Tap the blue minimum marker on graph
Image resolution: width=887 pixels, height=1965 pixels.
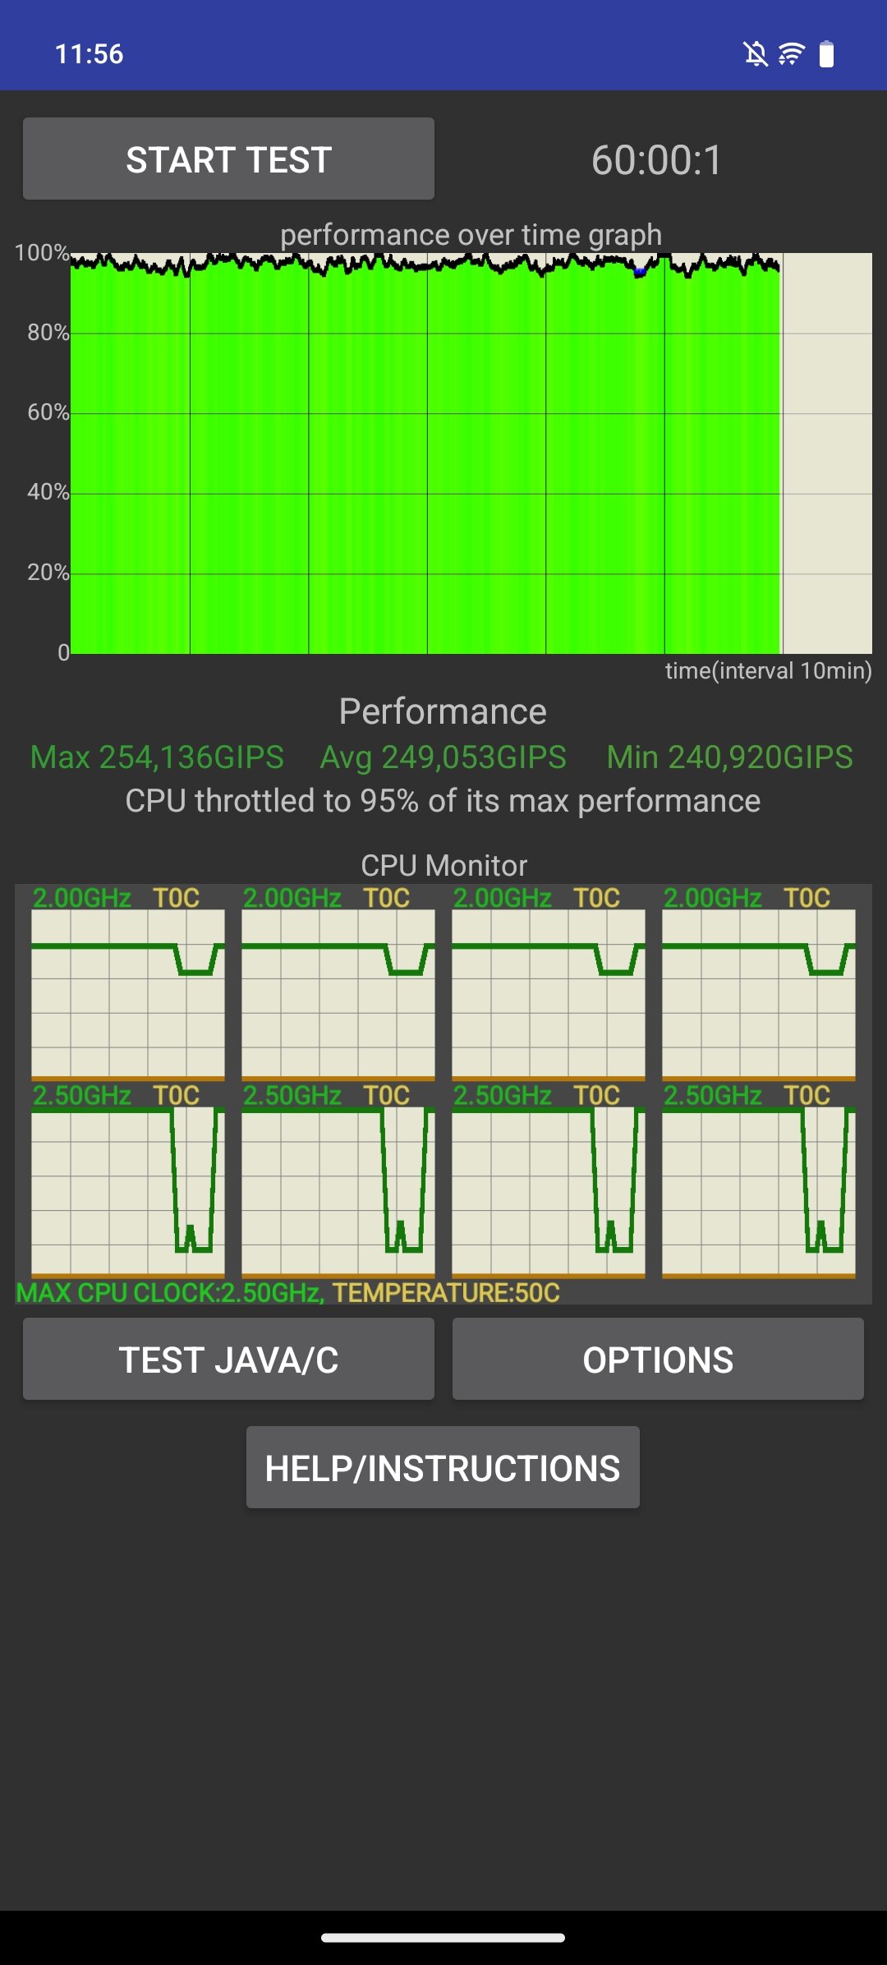[640, 270]
